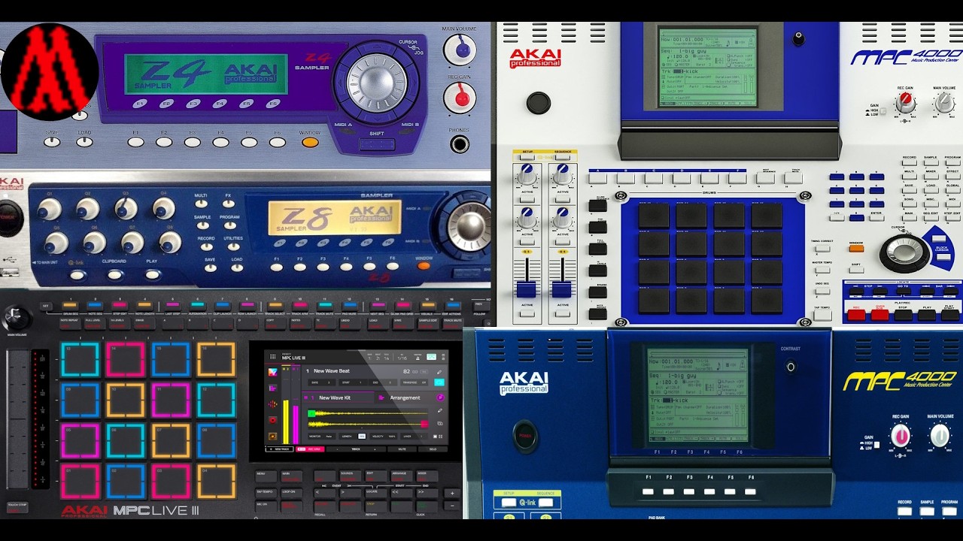
Task: Click the MPC Live III touch strip
Action: pyautogui.click(x=17, y=421)
